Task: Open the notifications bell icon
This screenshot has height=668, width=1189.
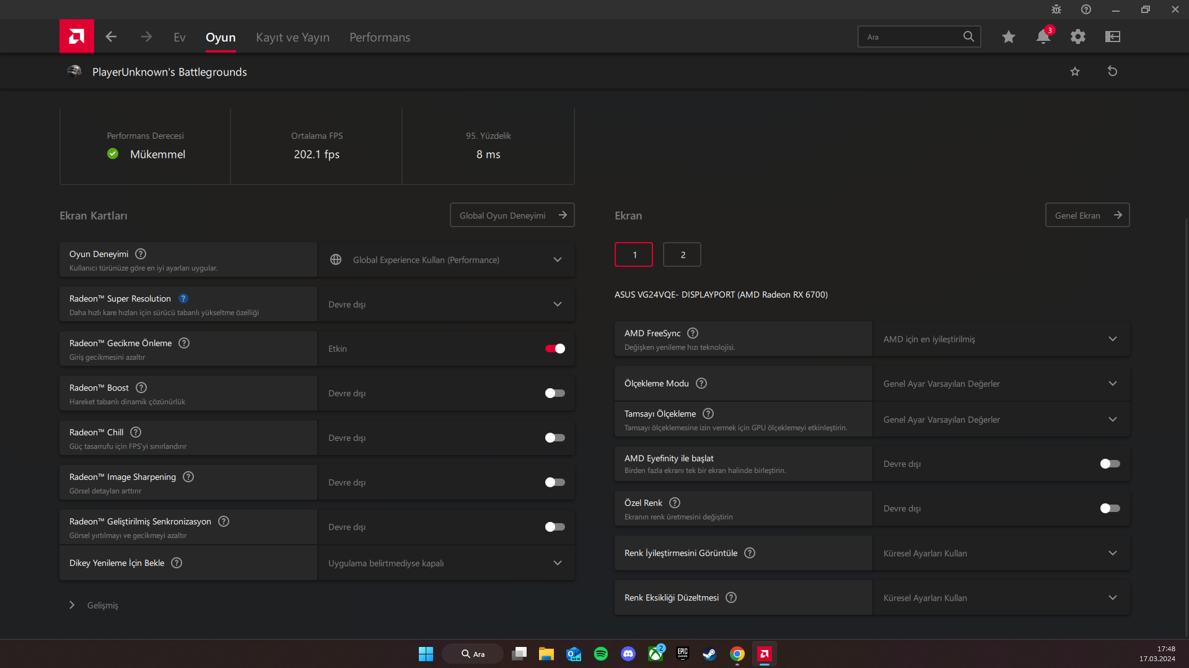Action: pyautogui.click(x=1043, y=37)
